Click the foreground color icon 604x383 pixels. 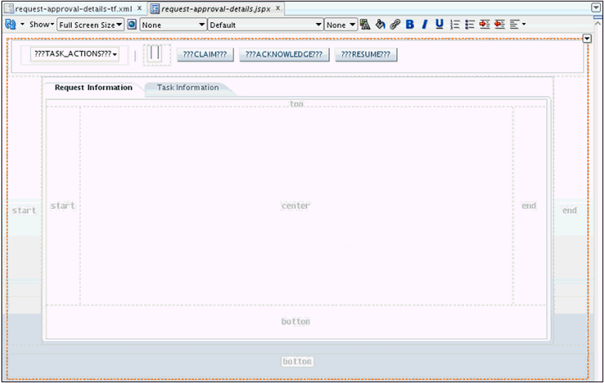click(x=364, y=24)
